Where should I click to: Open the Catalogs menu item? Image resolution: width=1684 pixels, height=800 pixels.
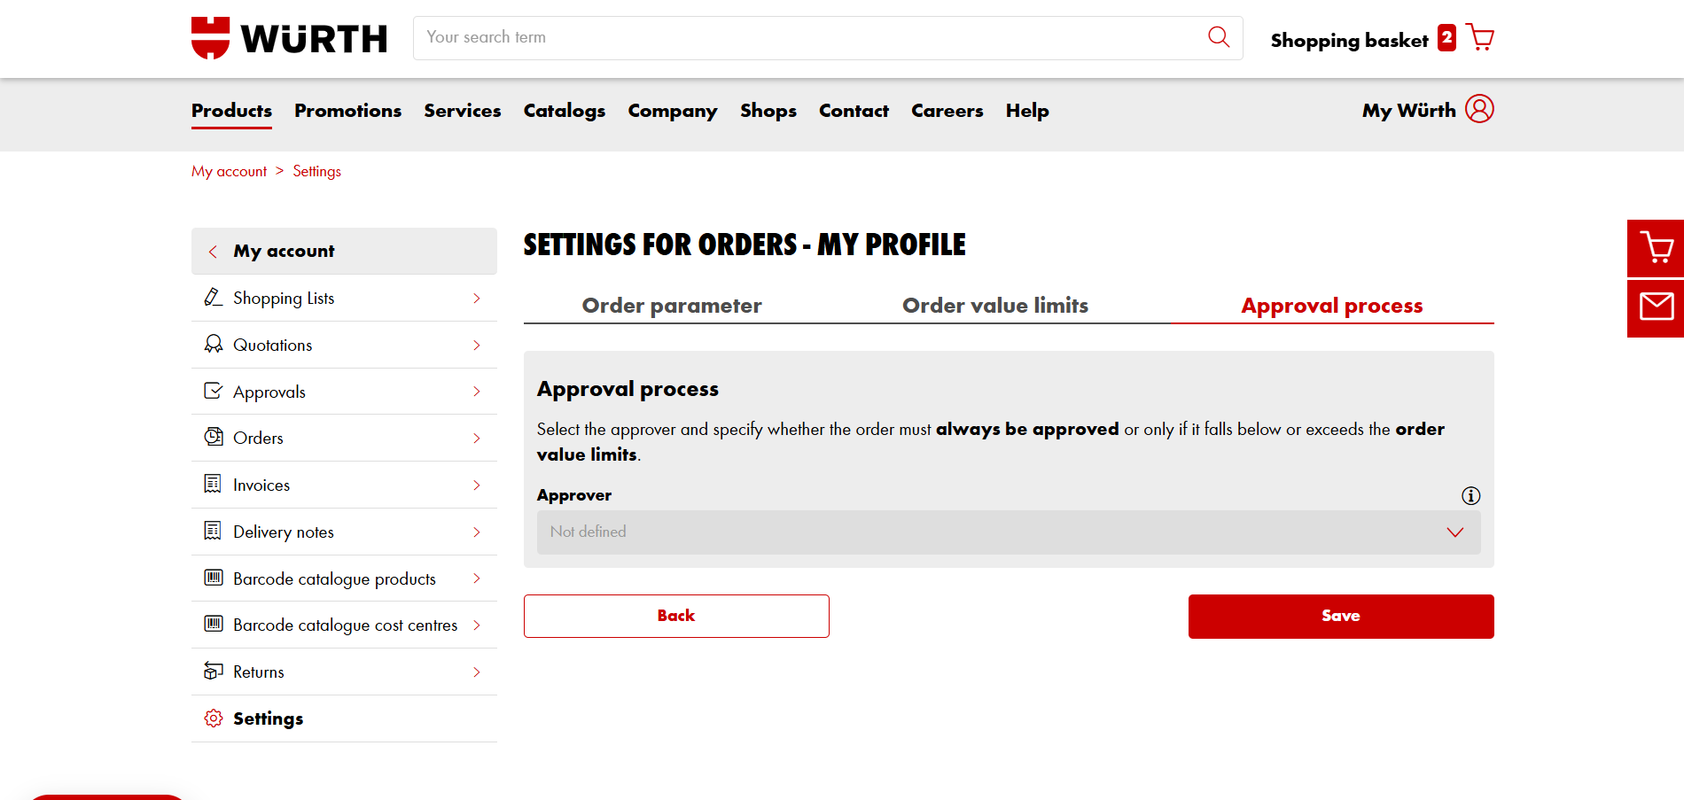[x=565, y=111]
